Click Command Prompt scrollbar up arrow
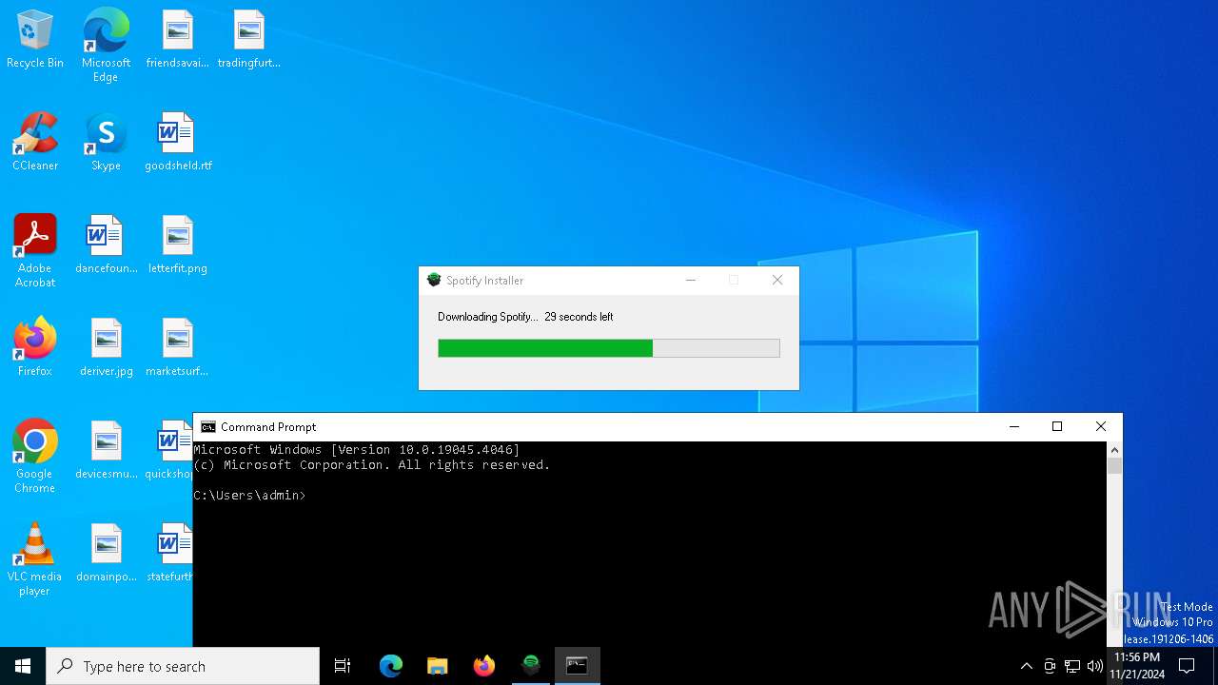The height and width of the screenshot is (685, 1218). tap(1115, 450)
